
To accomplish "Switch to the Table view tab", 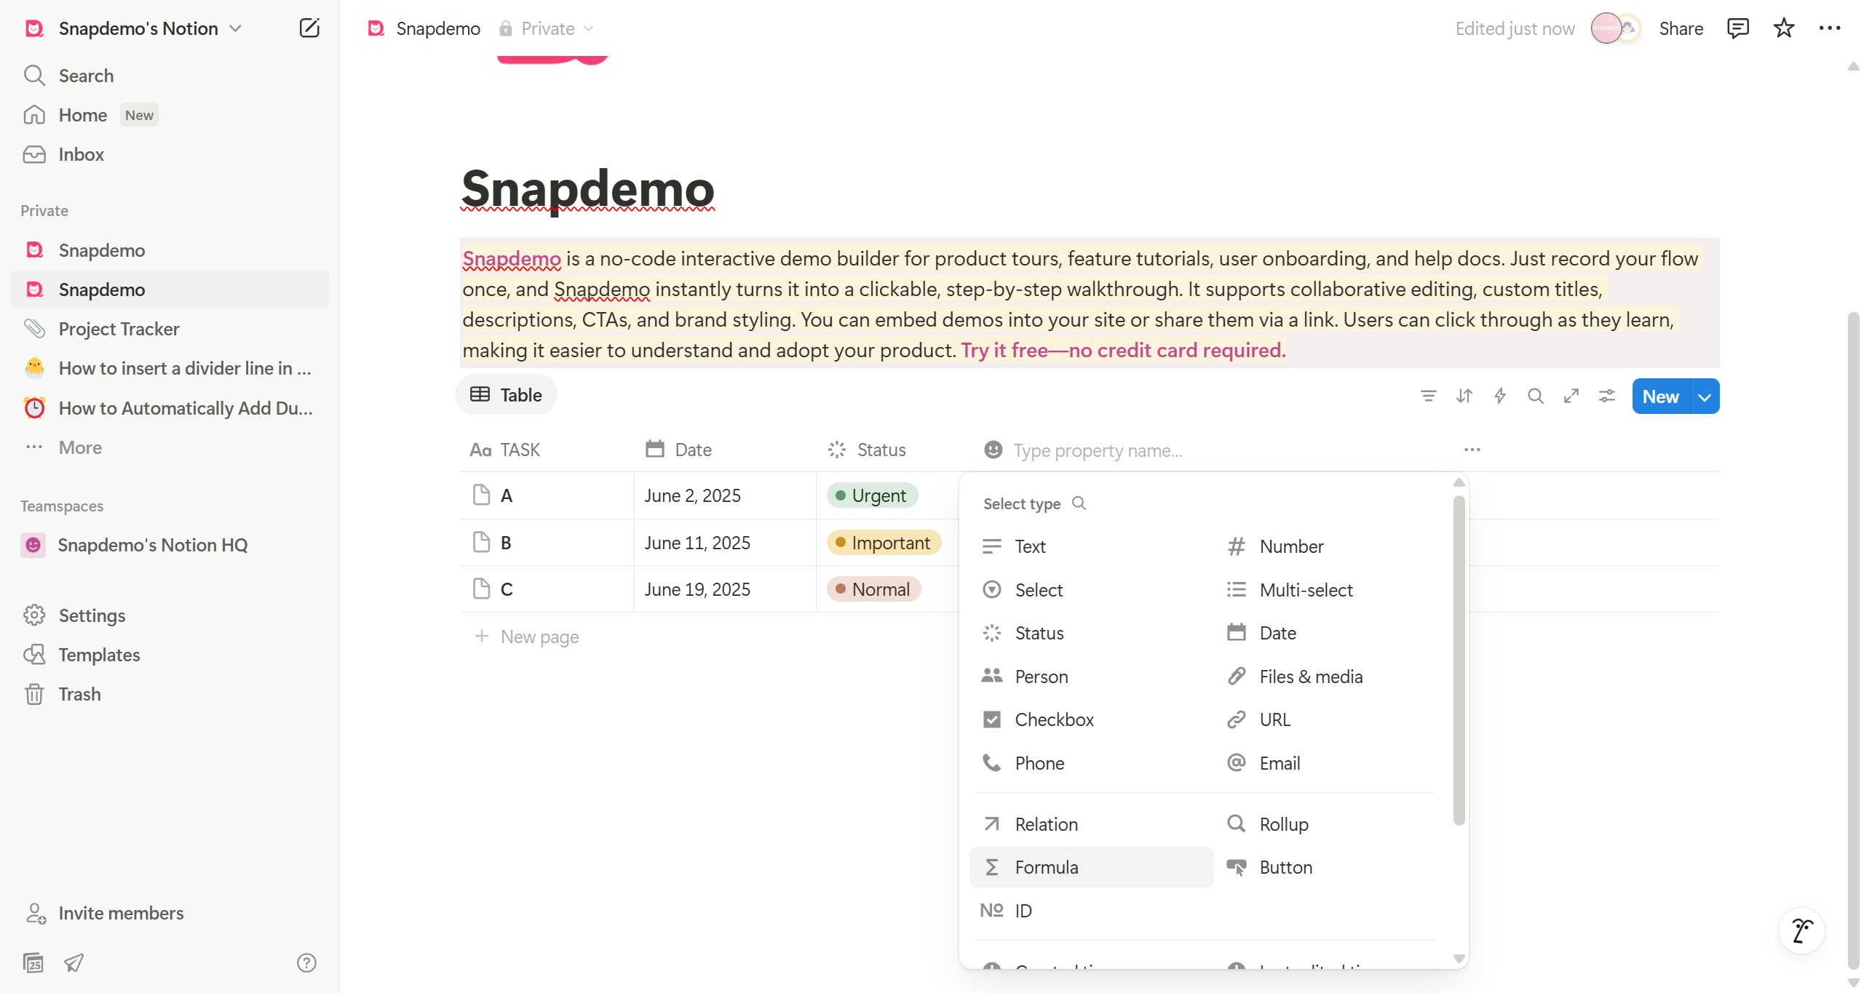I will [x=507, y=395].
